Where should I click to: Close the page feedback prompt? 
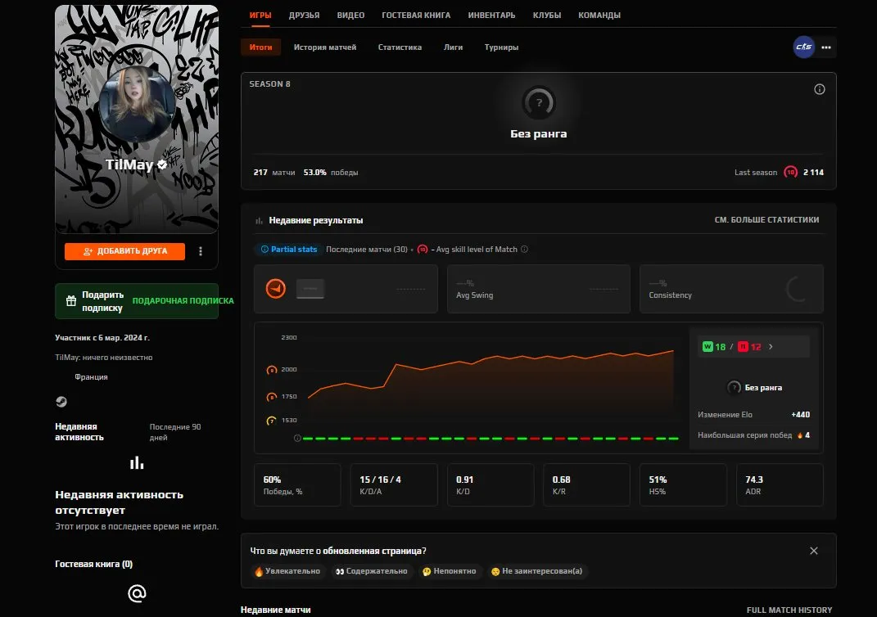tap(814, 551)
